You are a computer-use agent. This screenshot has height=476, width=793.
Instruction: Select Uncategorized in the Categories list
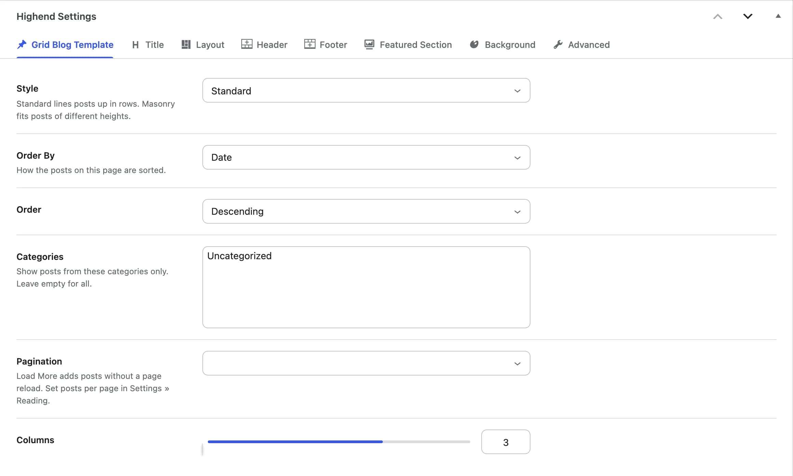239,256
